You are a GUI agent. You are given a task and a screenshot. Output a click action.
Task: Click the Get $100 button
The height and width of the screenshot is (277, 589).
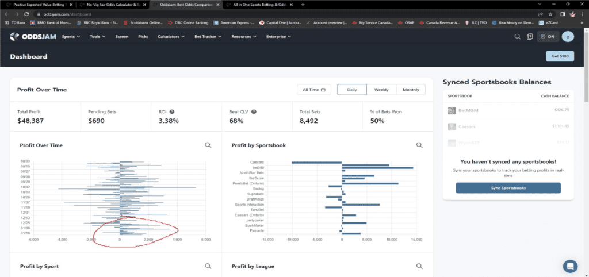pos(560,56)
